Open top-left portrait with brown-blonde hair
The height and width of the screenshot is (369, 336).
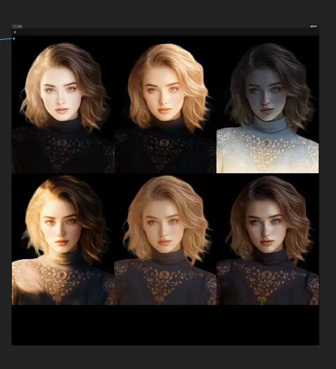[63, 104]
